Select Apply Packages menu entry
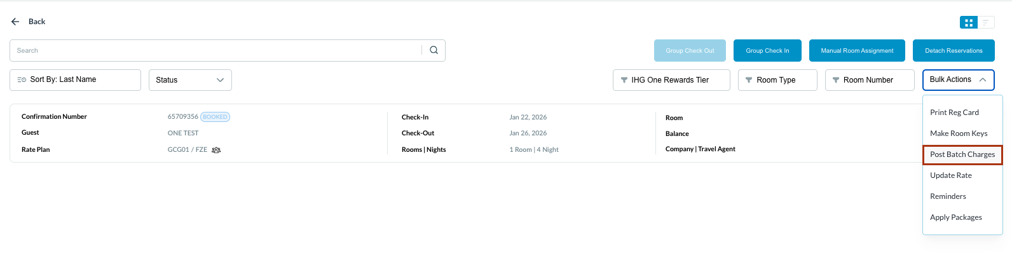Viewport: 1012px width, 258px height. point(956,217)
